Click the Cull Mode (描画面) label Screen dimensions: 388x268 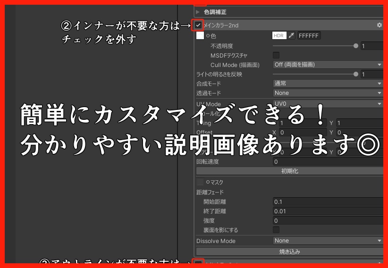tap(235, 65)
